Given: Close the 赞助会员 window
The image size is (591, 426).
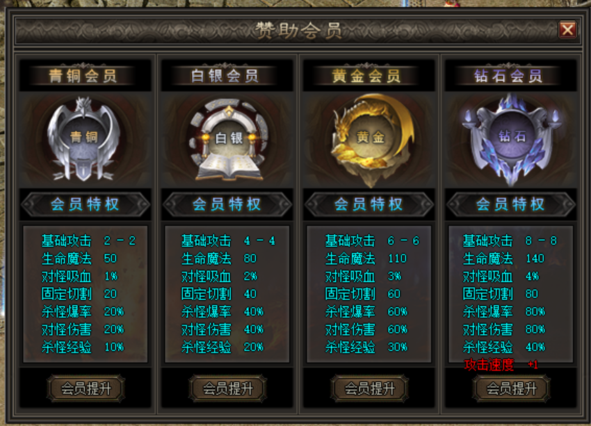Looking at the screenshot, I should click(x=567, y=29).
